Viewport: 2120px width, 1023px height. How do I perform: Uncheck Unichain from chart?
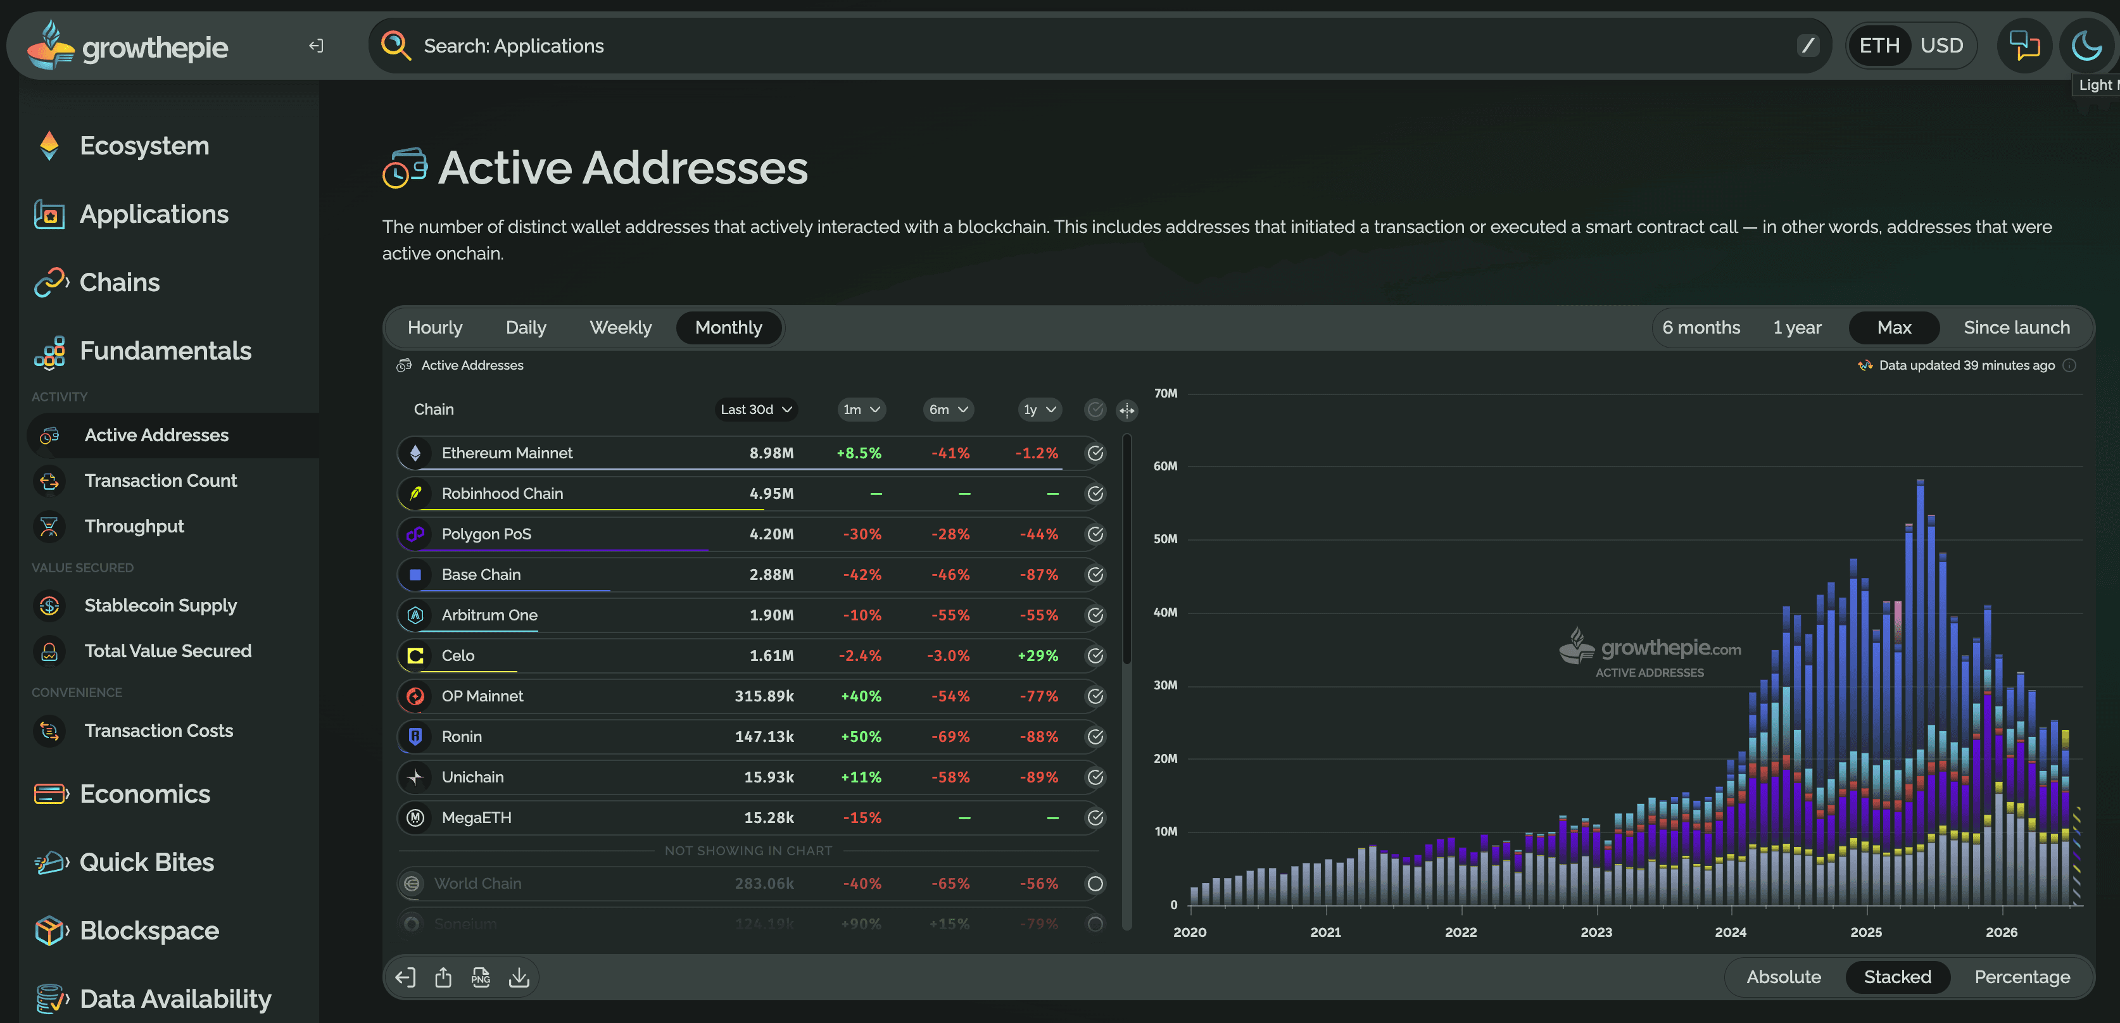click(x=1095, y=777)
